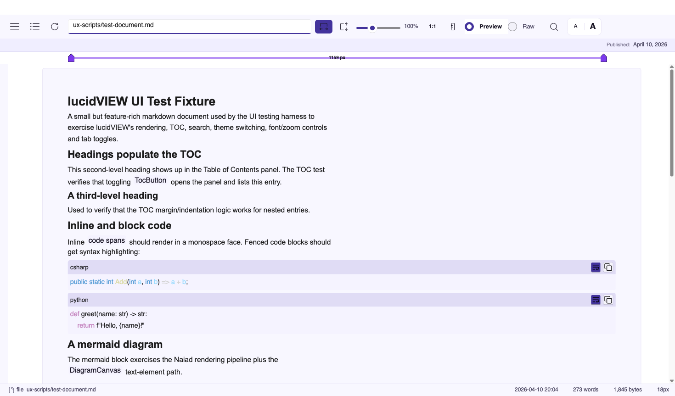Click the DiagramCanvas inline code

pyautogui.click(x=95, y=370)
